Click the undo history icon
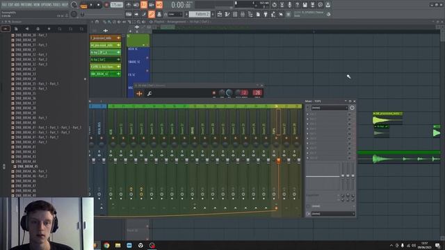This screenshot has width=445, height=250. 274,5
